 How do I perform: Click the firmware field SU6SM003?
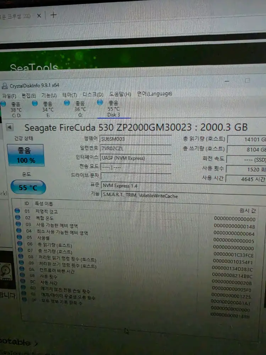coord(135,139)
